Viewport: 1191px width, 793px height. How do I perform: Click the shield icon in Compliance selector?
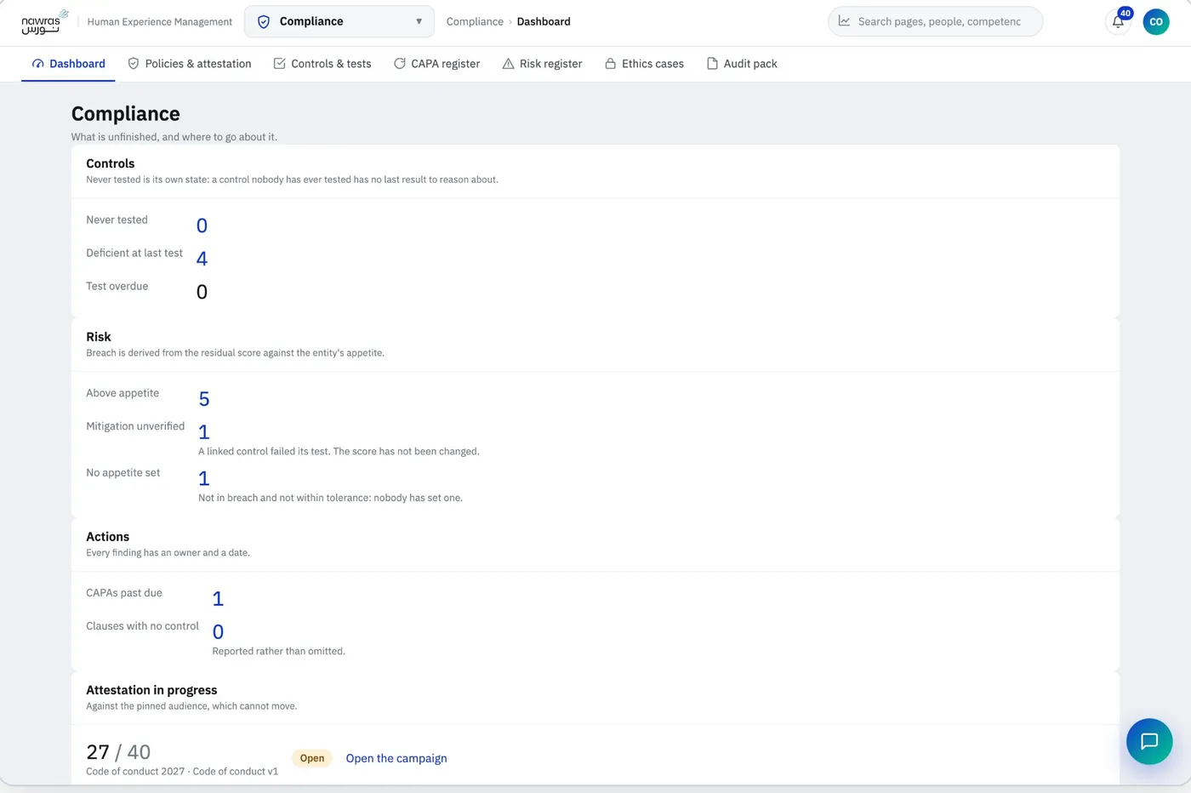(x=264, y=21)
